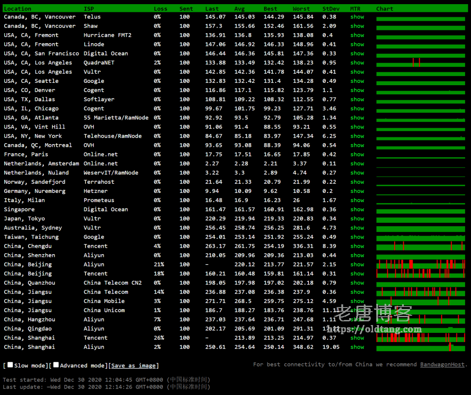Click the latency chart for Los Angeles QuadraNET
The image size is (471, 395).
point(420,63)
